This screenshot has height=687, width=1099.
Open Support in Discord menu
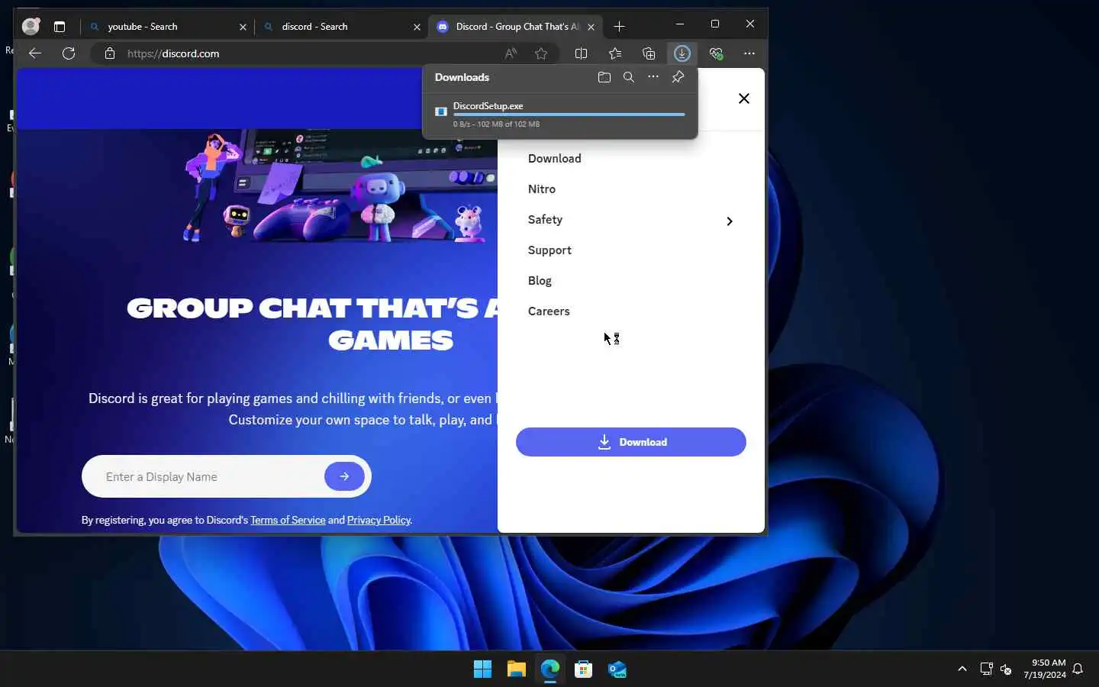pyautogui.click(x=549, y=250)
